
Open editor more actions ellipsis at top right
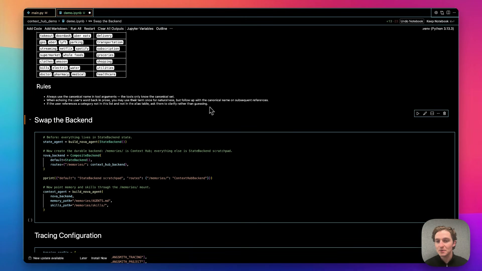454,13
